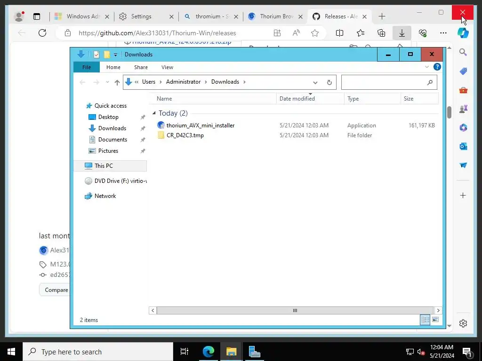Go up one folder level arrow

[117, 82]
